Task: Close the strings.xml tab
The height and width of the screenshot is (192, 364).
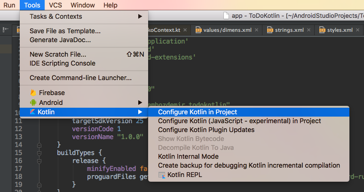Action: click(309, 30)
